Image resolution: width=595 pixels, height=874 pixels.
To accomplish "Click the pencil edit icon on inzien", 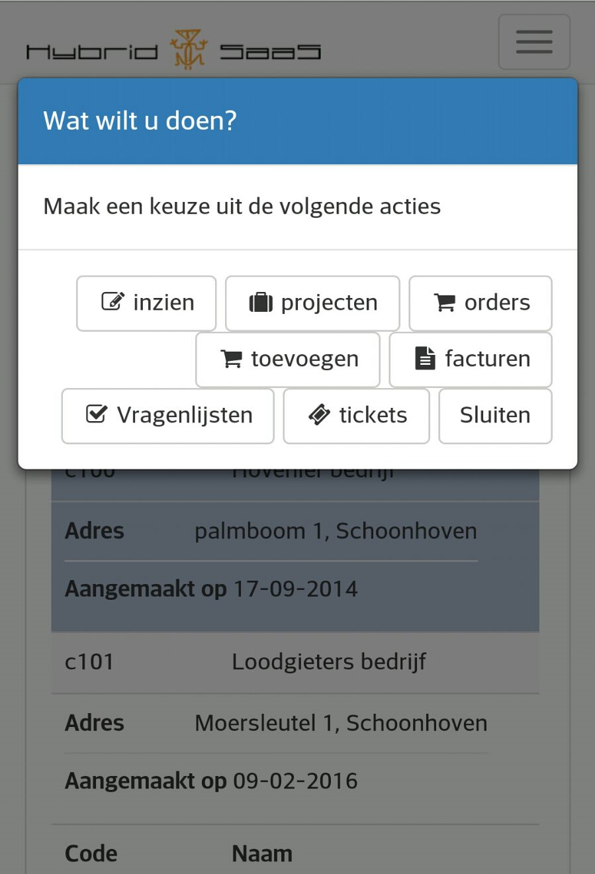I will coord(113,302).
